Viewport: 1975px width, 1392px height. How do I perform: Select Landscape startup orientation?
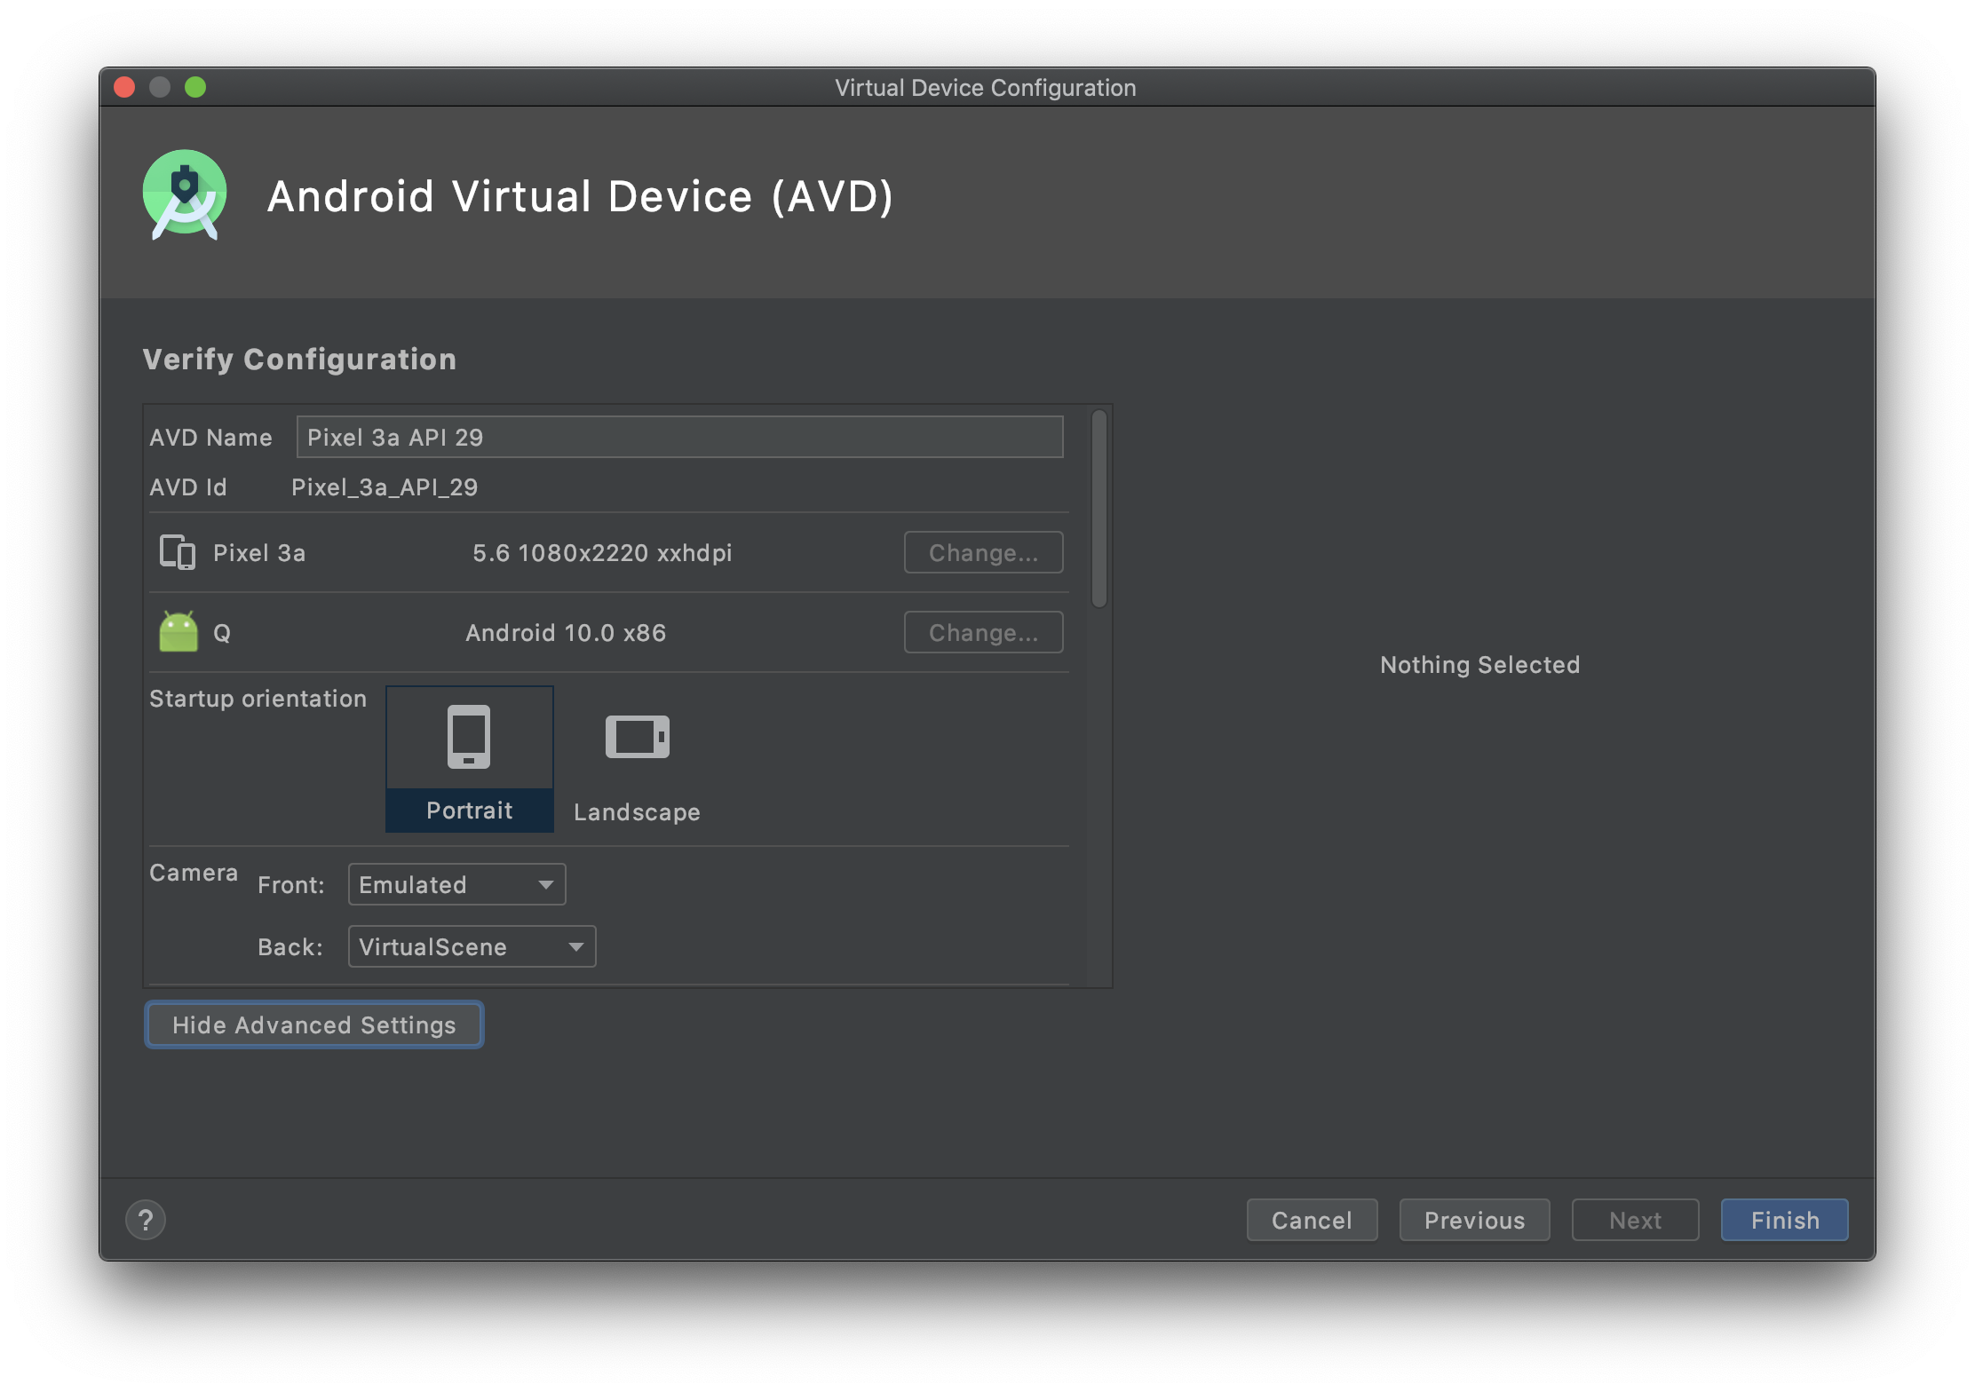coord(637,811)
